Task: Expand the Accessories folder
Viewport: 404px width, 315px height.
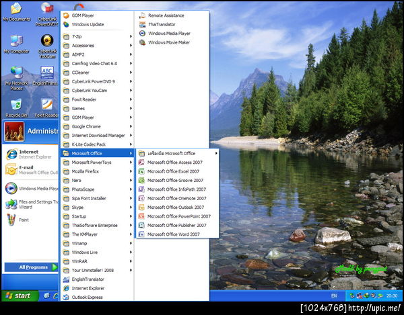Action: (x=98, y=46)
